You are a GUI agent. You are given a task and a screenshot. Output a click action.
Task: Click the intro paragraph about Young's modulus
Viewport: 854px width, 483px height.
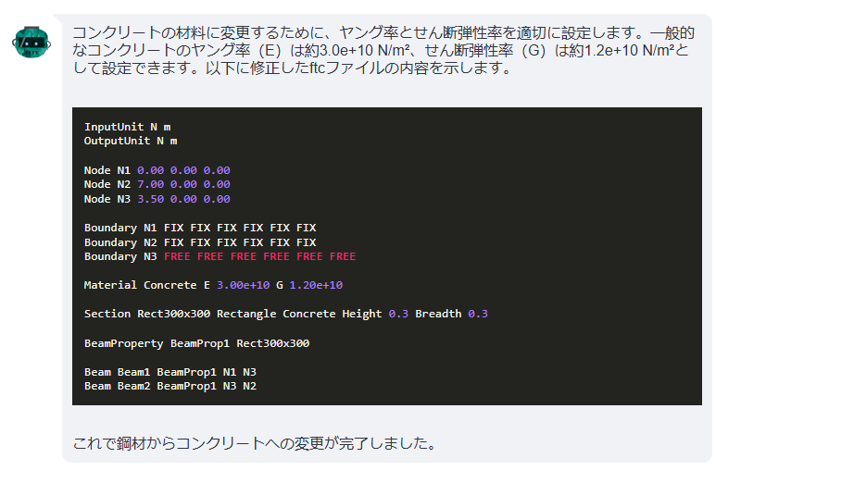tap(383, 51)
